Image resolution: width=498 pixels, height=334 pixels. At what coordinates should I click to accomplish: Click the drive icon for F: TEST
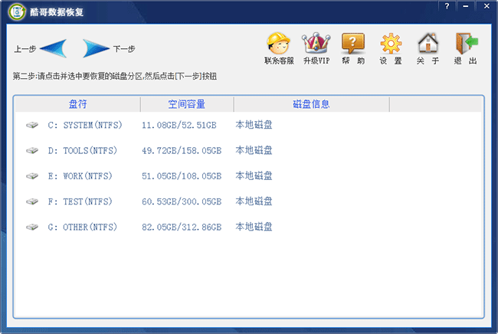[32, 201]
